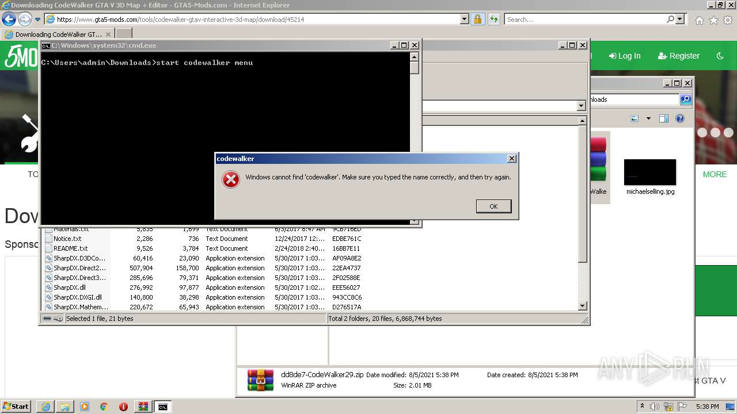Open the IE search provider dropdown
Image resolution: width=737 pixels, height=414 pixels.
click(680, 19)
